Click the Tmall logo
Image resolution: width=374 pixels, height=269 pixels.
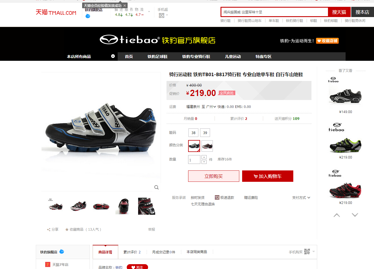56,12
